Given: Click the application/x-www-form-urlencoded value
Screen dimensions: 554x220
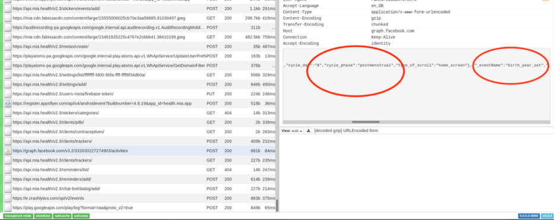Looking at the screenshot, I should (410, 12).
